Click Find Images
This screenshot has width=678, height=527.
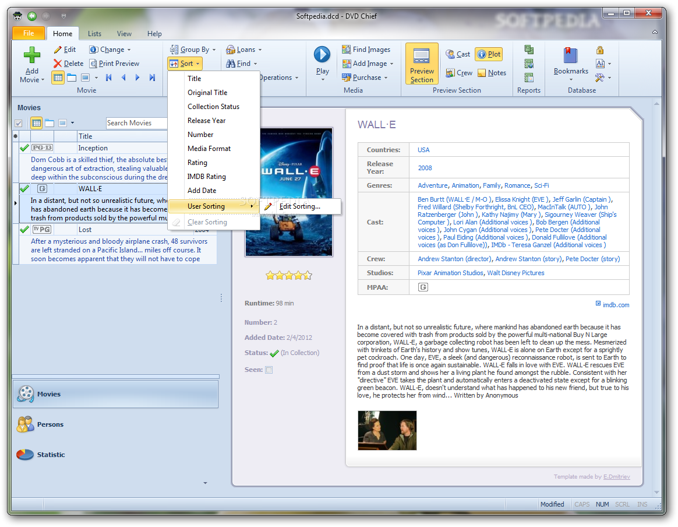click(x=366, y=50)
